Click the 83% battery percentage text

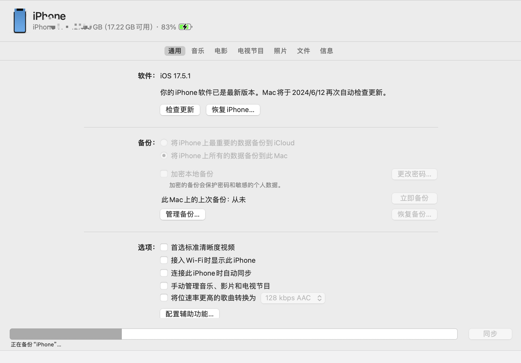click(168, 27)
